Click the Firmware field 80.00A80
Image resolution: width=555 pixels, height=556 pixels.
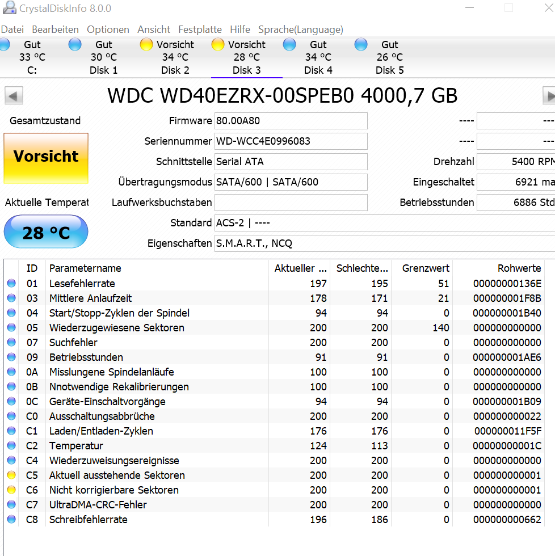[291, 121]
